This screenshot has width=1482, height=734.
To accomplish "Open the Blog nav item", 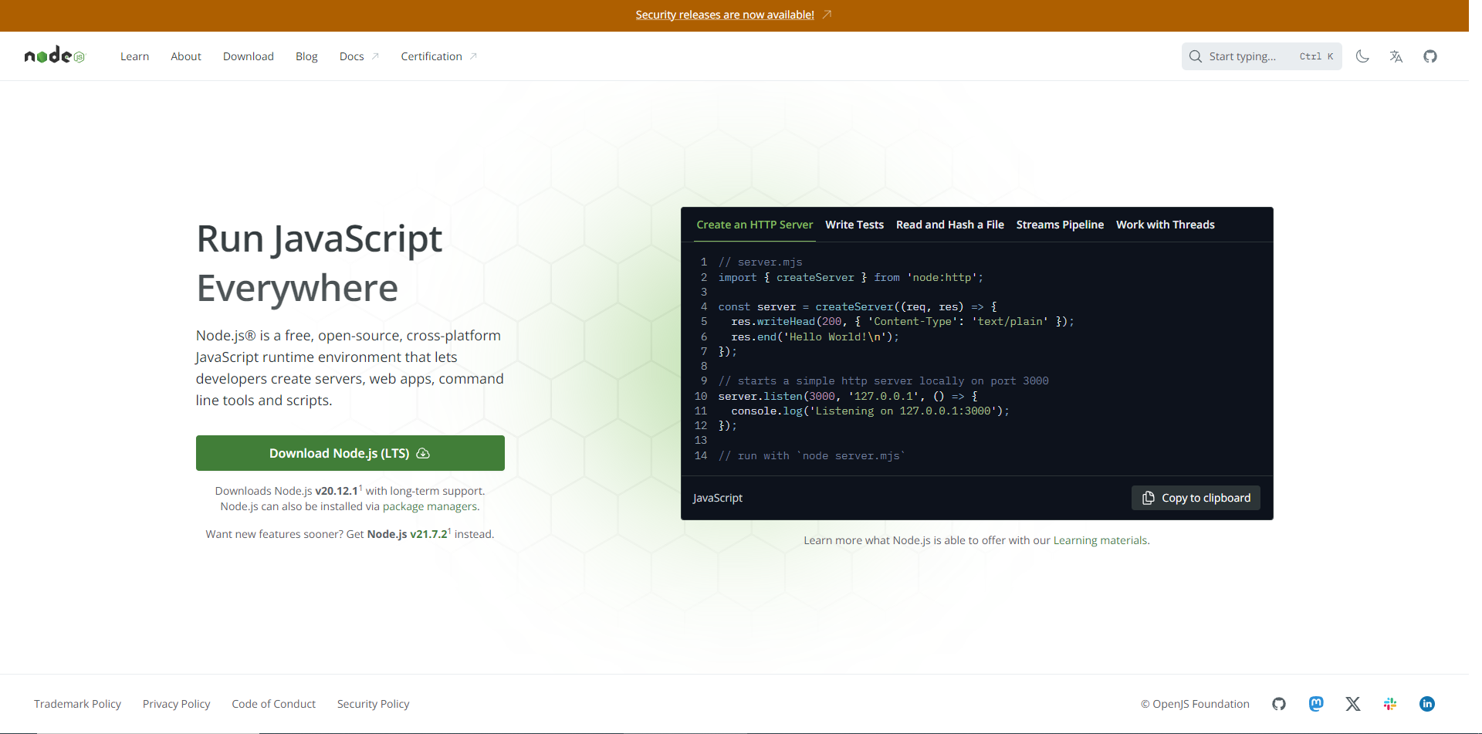I will point(306,56).
